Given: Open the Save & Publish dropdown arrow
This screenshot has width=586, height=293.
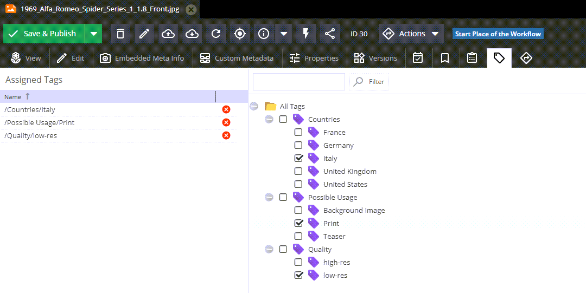Looking at the screenshot, I should point(93,34).
